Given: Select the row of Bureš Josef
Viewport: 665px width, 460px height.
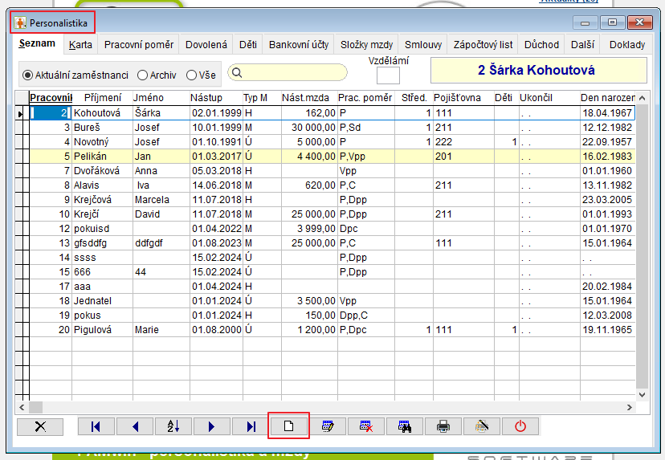Looking at the screenshot, I should (x=332, y=128).
